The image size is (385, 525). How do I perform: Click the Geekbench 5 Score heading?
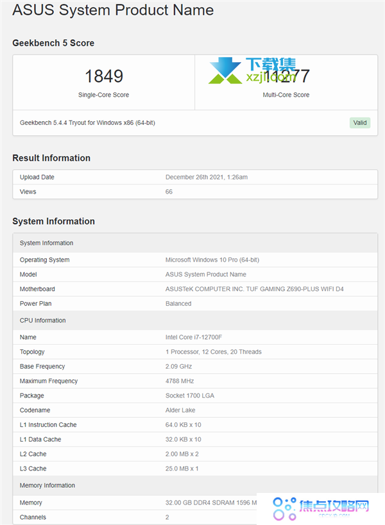click(53, 43)
